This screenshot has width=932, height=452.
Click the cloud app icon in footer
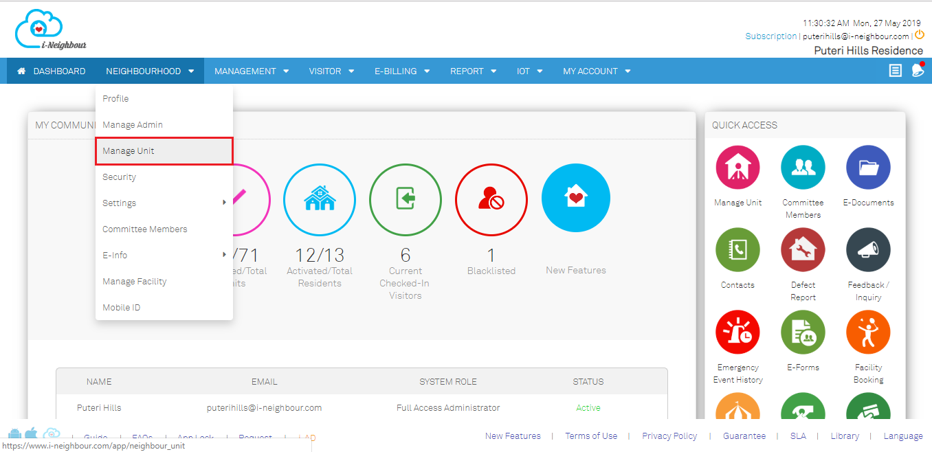pos(52,433)
